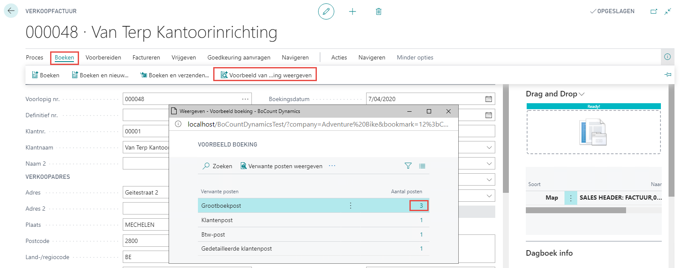Click Verwante posten weergeven
This screenshot has width=697, height=268.
[281, 166]
